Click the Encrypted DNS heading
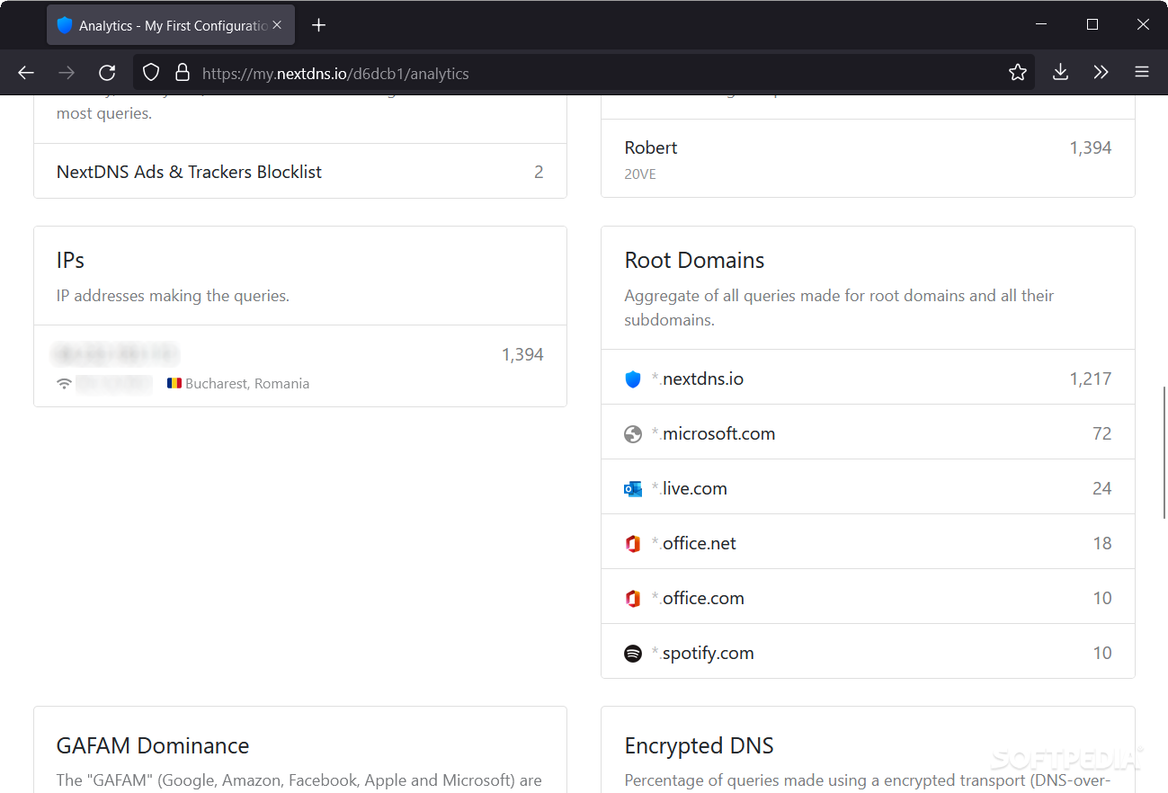Screen dimensions: 1168x793 pyautogui.click(x=699, y=746)
